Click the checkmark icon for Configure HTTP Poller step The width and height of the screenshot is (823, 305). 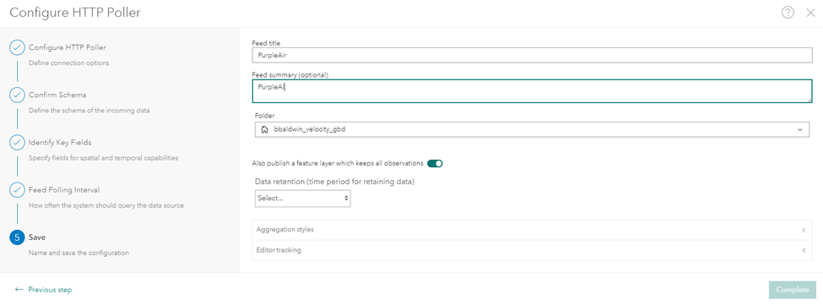click(x=18, y=47)
